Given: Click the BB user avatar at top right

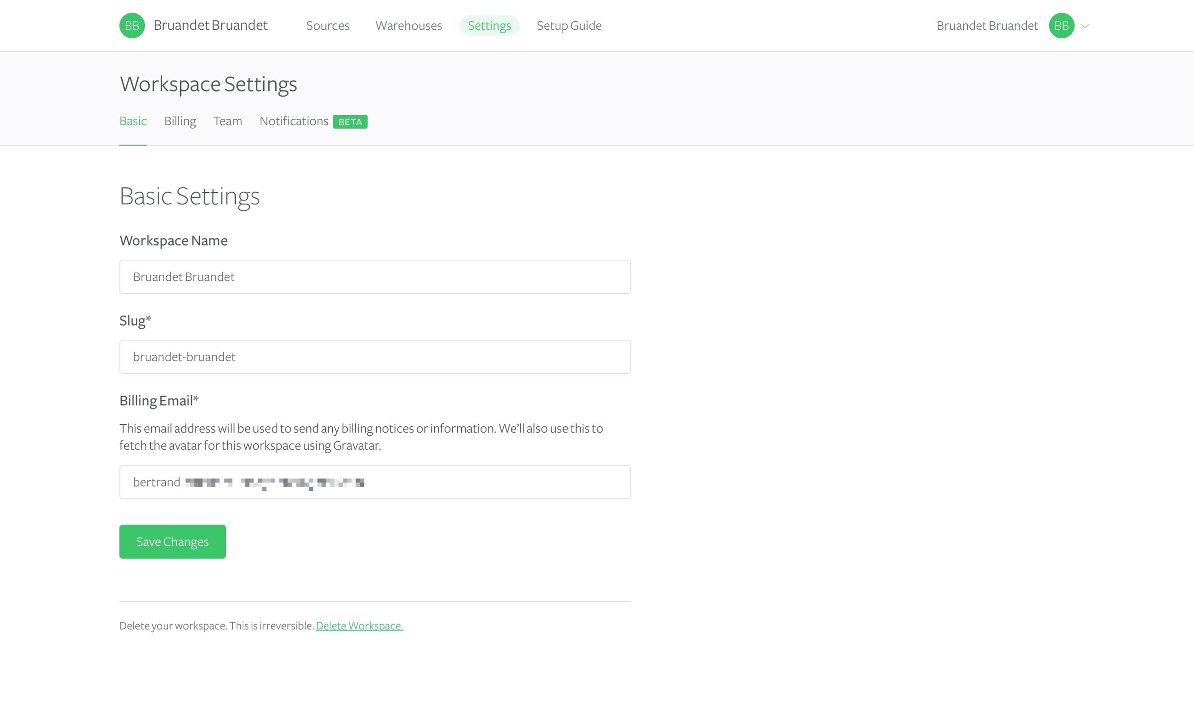Looking at the screenshot, I should (x=1061, y=25).
